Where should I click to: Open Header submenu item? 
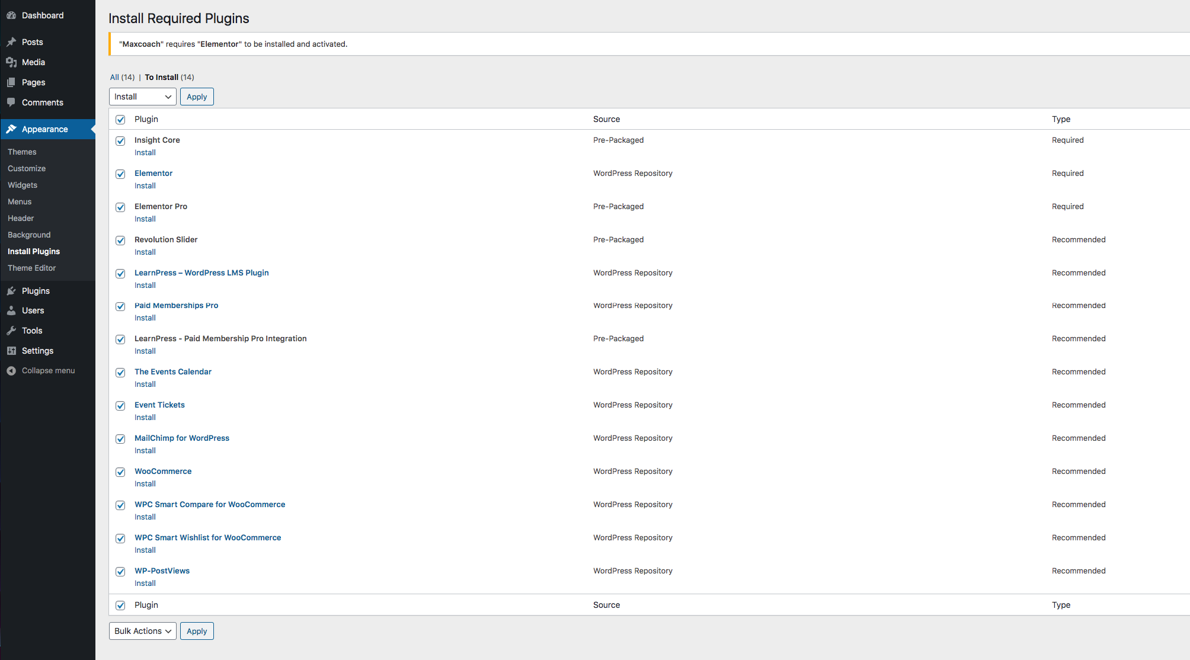coord(21,218)
